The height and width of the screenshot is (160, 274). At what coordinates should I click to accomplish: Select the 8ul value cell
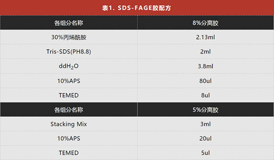[205, 95]
